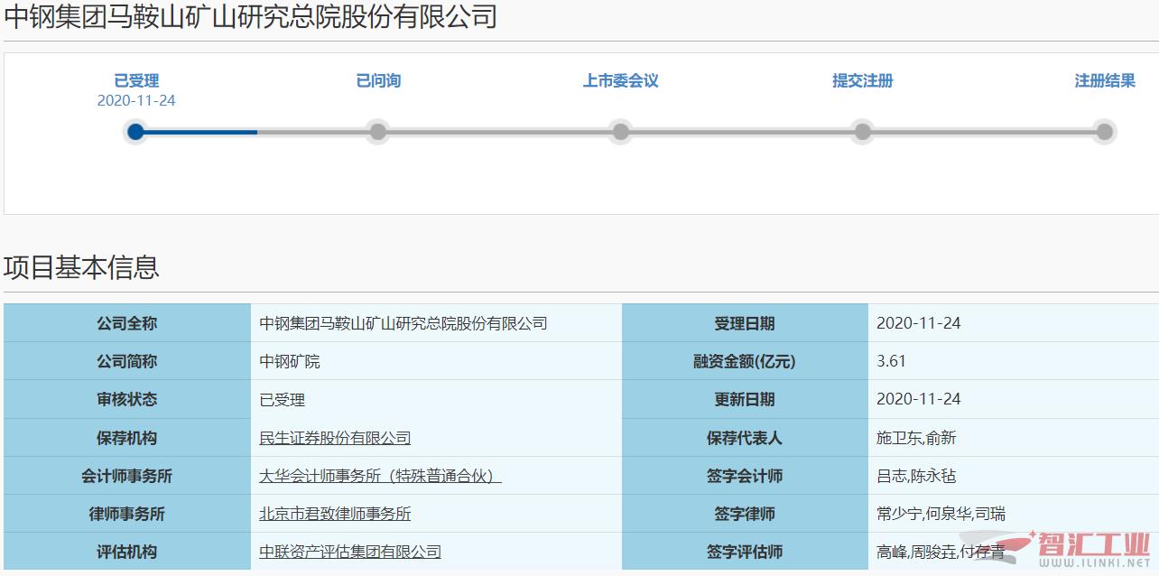
Task: Select the 提交注册 stage label
Action: tap(863, 80)
